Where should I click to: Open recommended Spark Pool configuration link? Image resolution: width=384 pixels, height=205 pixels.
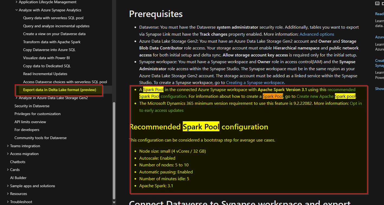(341, 89)
